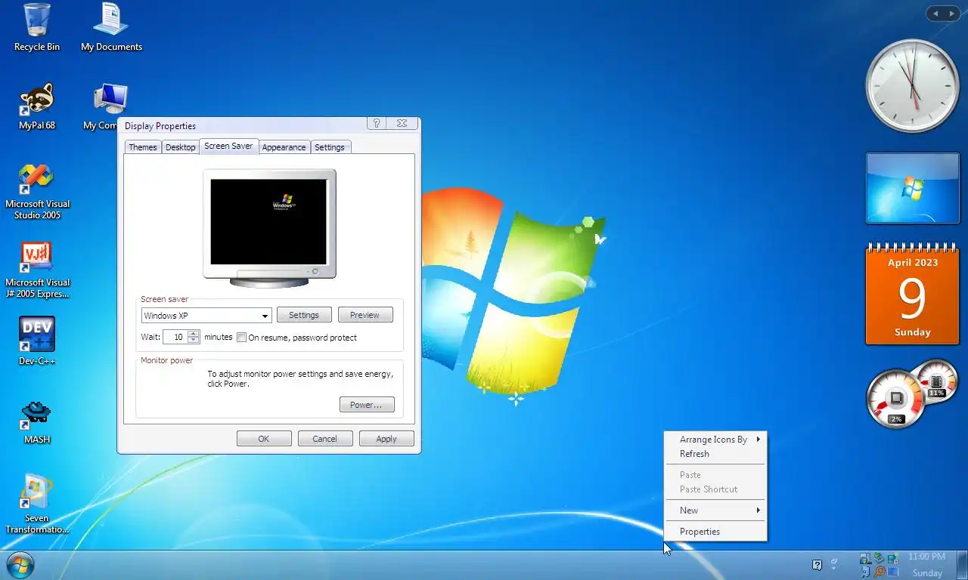Click the Power... button
This screenshot has width=968, height=580.
tap(367, 405)
